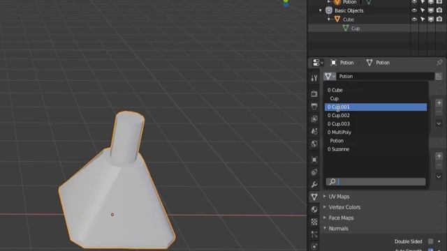Screen dimensions: 447x251
Task: Choose 0 Cup.002 from mesh list
Action: (x=376, y=115)
